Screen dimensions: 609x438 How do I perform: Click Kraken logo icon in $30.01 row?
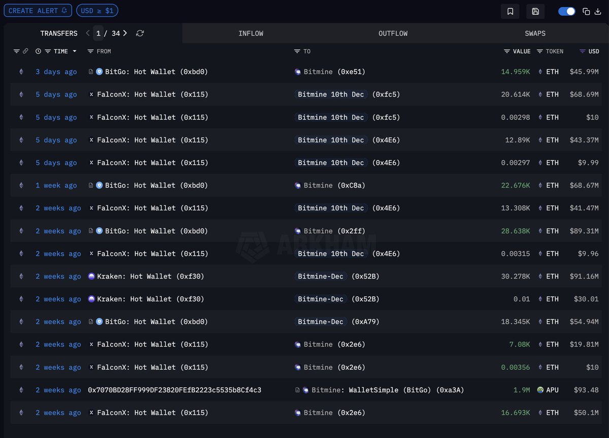91,299
